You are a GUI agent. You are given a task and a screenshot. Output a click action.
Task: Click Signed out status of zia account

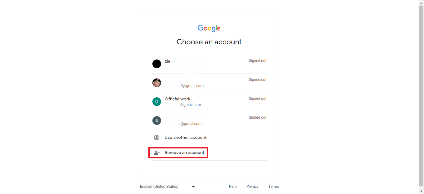pos(258,61)
